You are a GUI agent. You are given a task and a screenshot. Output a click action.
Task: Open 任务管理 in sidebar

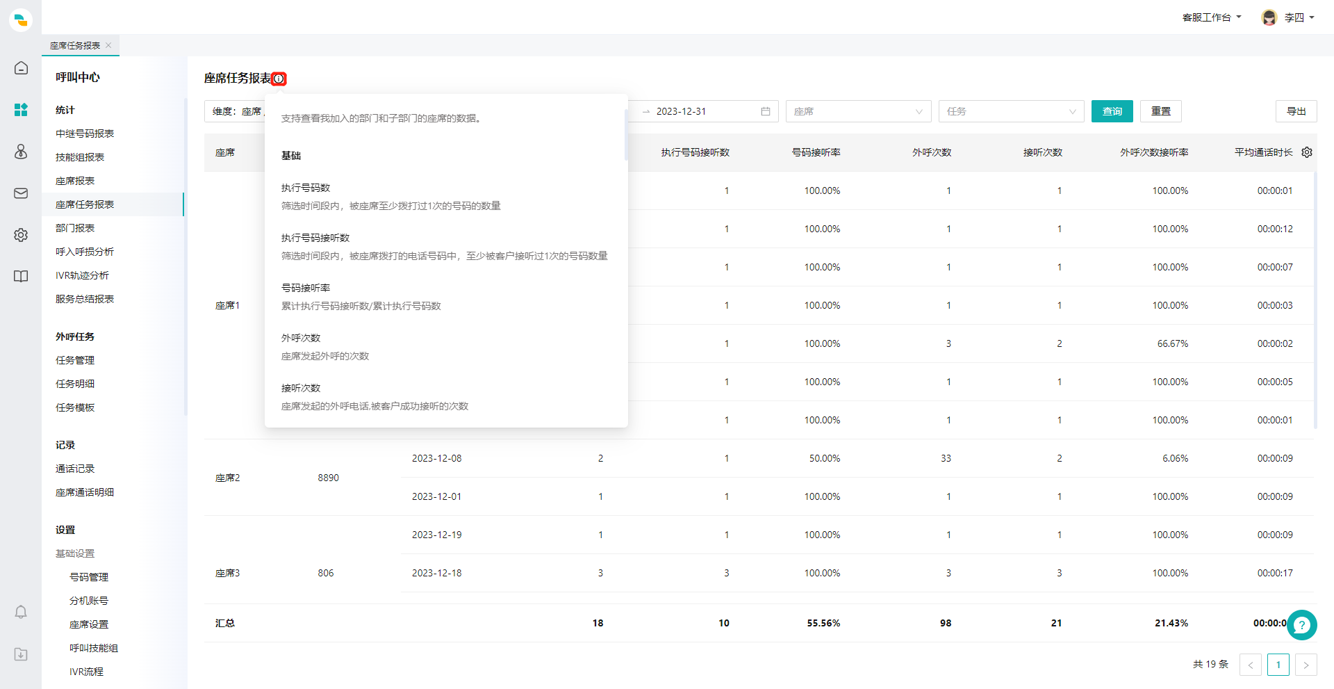[75, 360]
